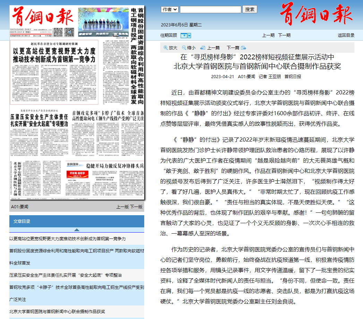Click the 缩小 magnifier minus icon
Viewport: 363px width, 319px height.
point(184,48)
